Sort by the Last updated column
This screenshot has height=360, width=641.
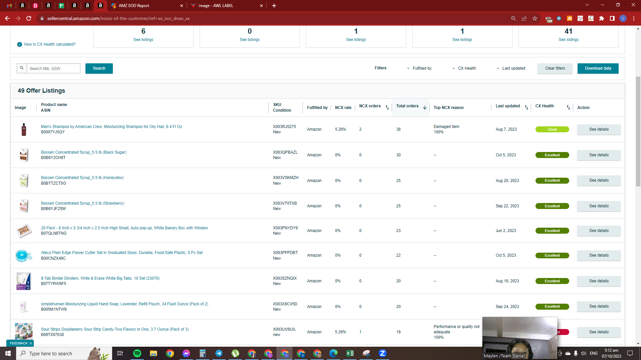[526, 107]
